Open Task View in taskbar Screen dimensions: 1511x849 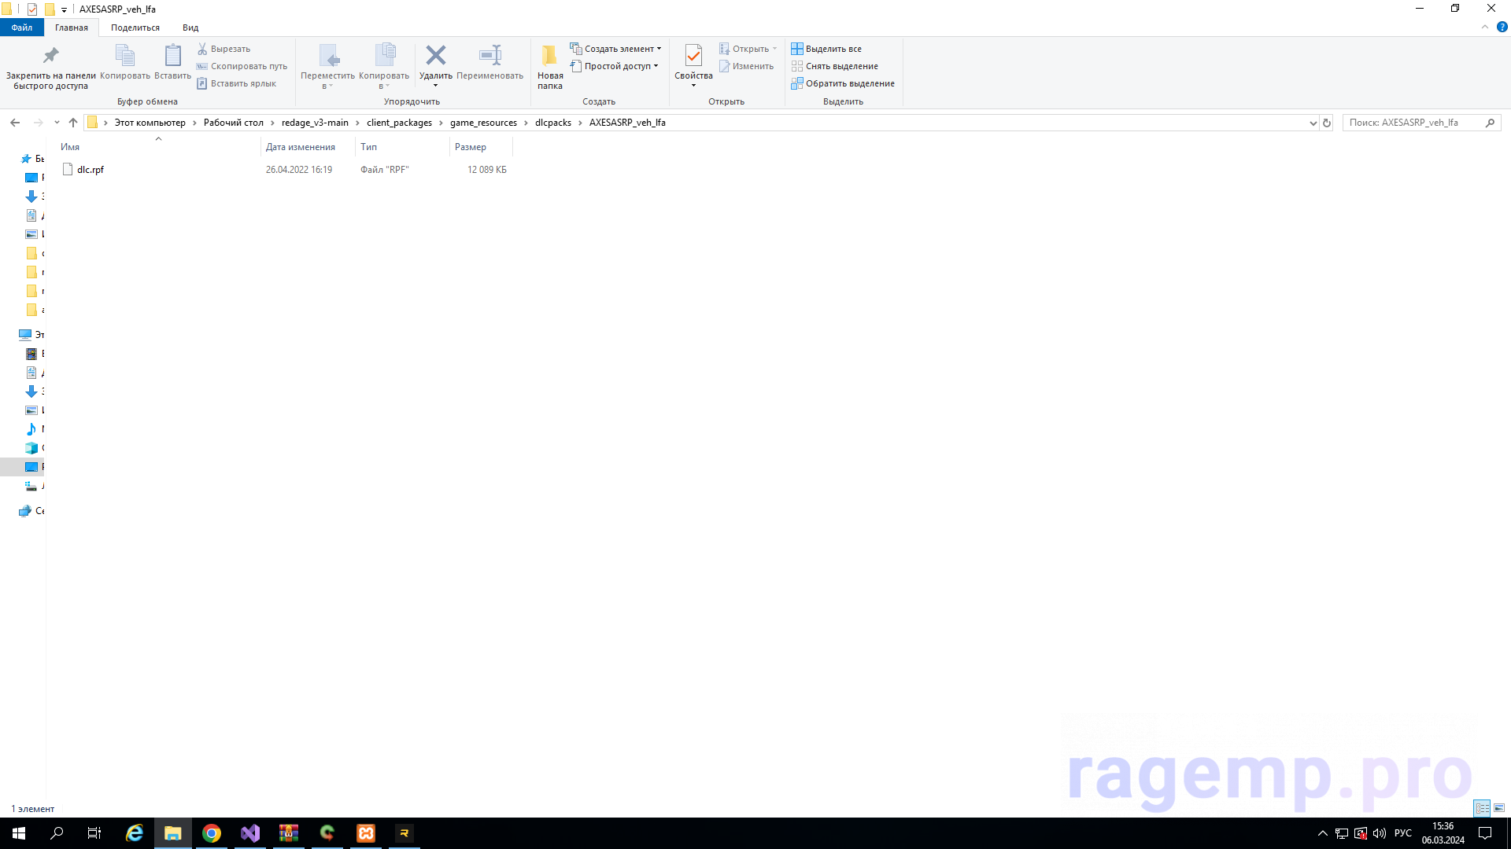94,833
